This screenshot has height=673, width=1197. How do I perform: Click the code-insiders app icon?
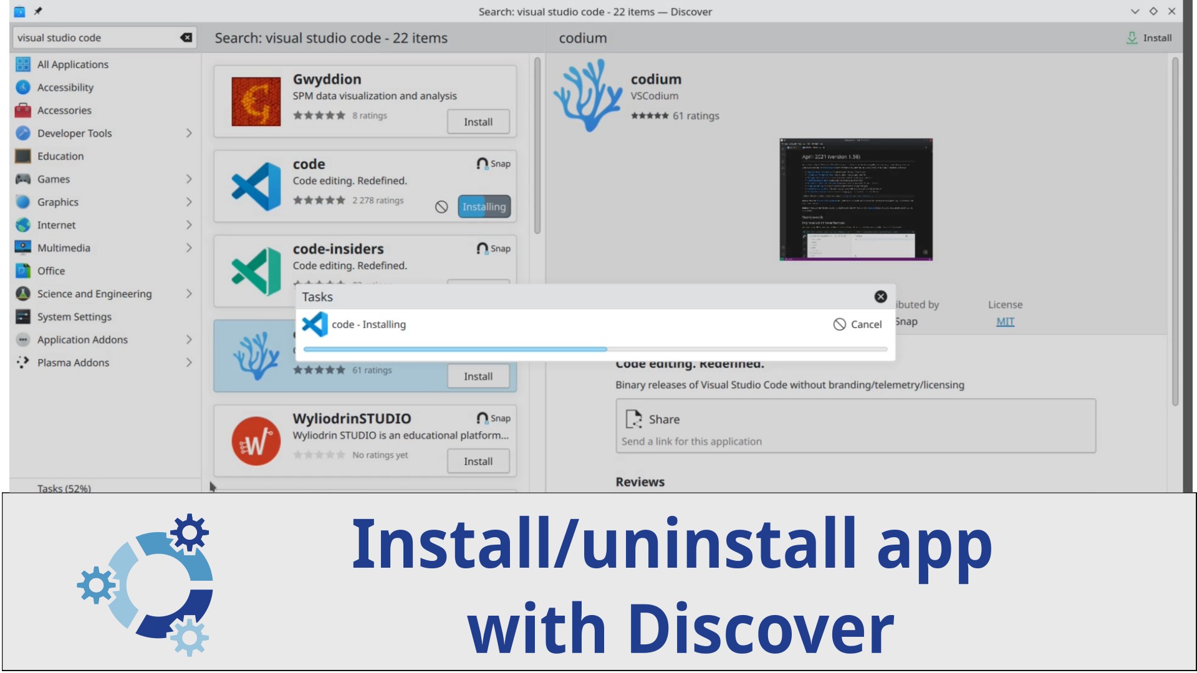(x=256, y=271)
